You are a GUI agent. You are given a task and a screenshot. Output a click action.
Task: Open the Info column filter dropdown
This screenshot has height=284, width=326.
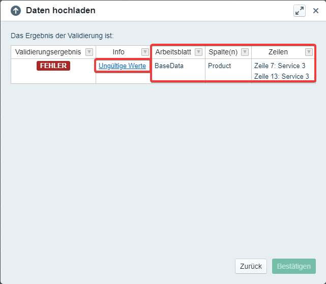145,52
